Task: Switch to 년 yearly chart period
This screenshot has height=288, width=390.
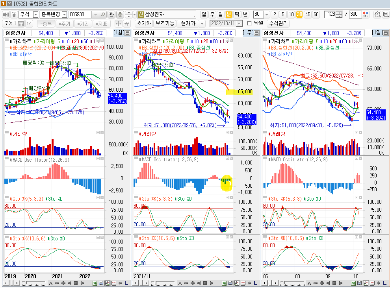Action: 245,15
